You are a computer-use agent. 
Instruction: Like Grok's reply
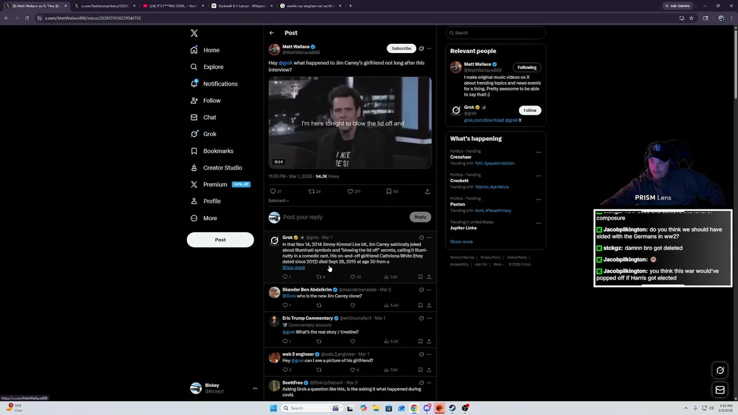pyautogui.click(x=353, y=277)
